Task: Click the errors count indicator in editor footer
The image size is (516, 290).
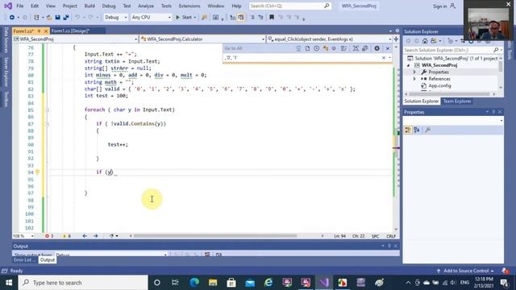Action: [x=49, y=236]
